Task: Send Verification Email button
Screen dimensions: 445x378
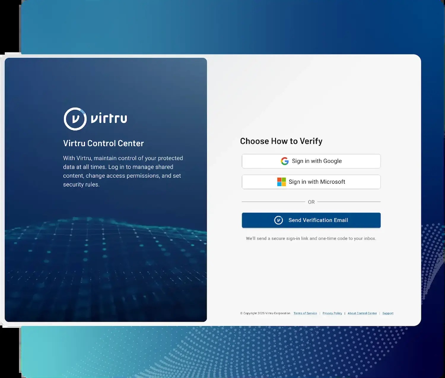Action: 311,220
